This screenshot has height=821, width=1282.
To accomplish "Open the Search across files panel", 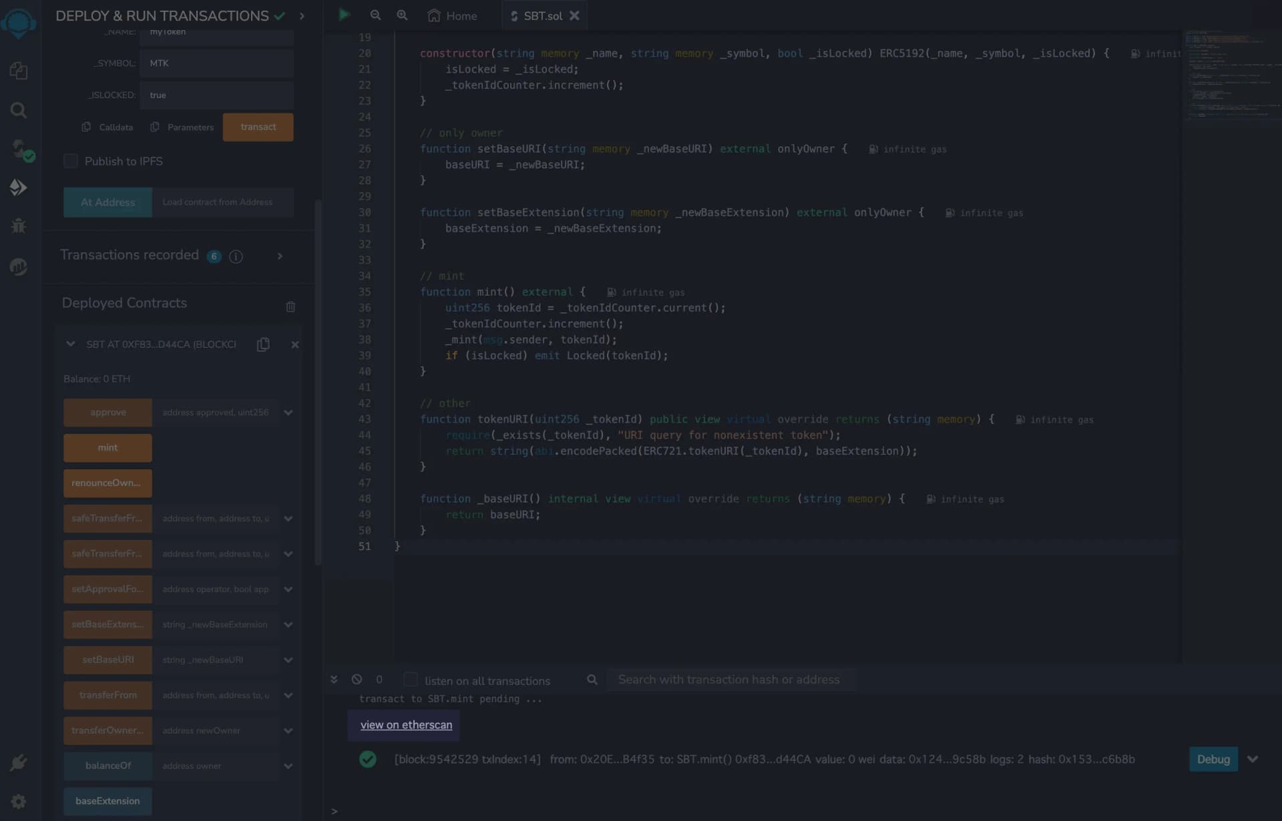I will point(19,110).
